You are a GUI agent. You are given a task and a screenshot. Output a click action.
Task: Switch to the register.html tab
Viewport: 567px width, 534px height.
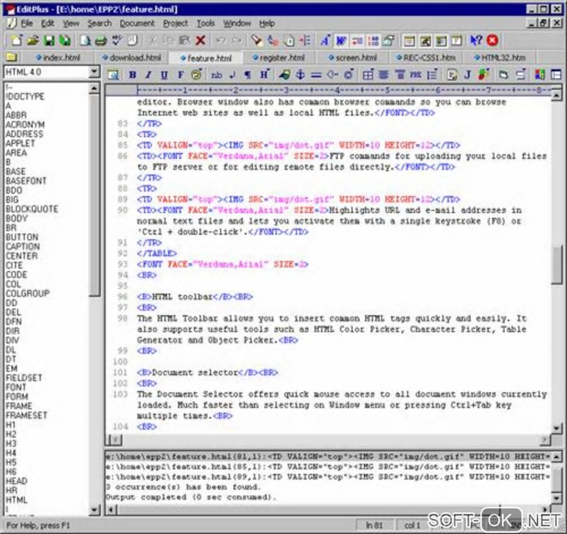point(279,57)
